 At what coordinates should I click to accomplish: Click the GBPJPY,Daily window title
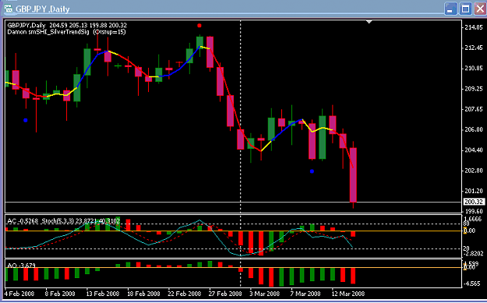click(43, 9)
